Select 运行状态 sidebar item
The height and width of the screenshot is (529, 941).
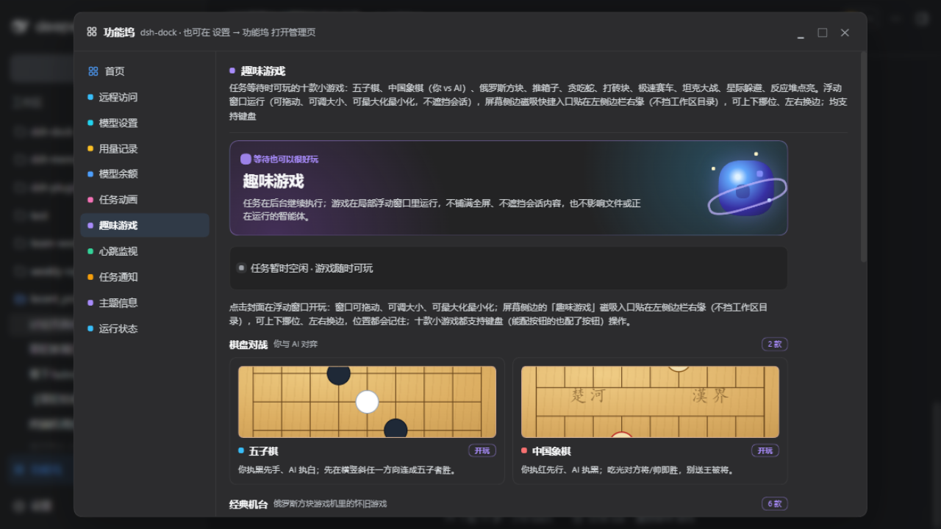pos(144,328)
